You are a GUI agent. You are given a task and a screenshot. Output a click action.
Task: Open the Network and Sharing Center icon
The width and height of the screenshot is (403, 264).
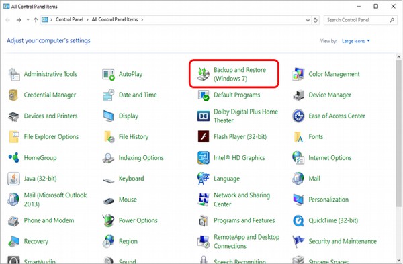tap(204, 200)
